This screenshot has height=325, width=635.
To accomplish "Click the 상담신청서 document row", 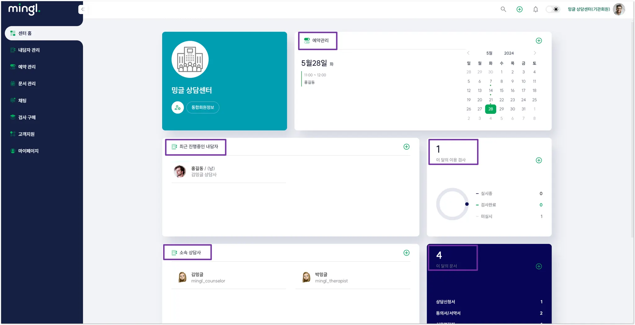I will coord(489,302).
